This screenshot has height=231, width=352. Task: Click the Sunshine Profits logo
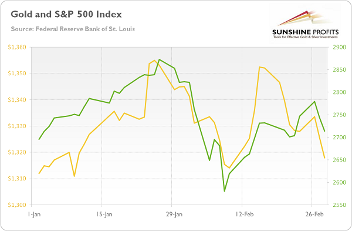tap(305, 24)
